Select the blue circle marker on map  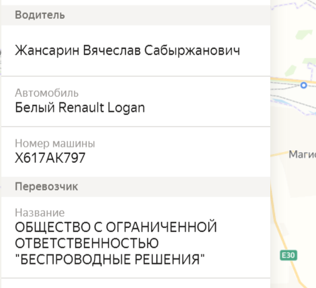click(304, 85)
